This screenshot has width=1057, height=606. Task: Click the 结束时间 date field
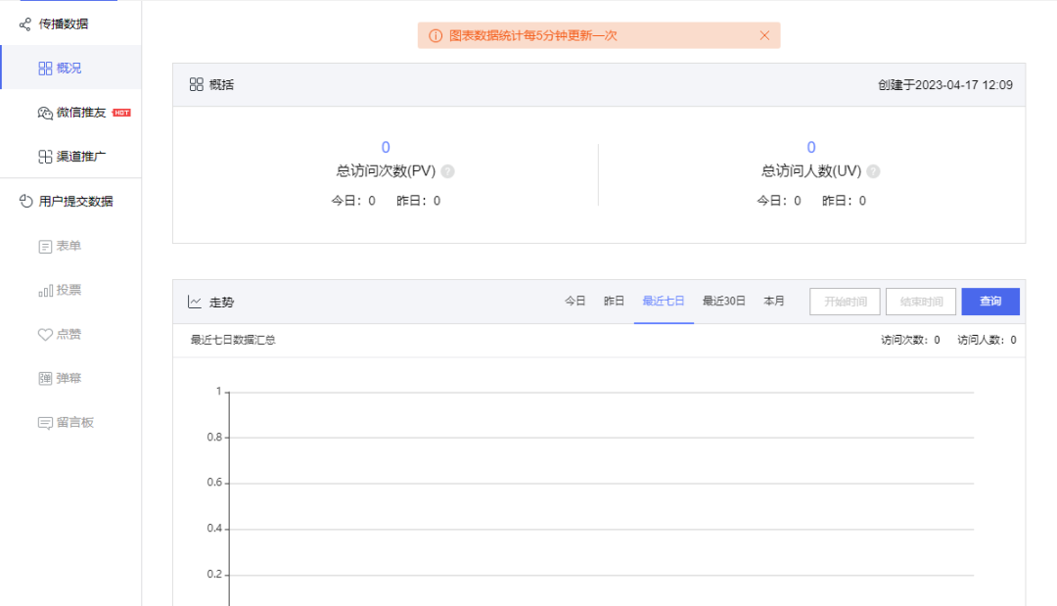pyautogui.click(x=921, y=302)
